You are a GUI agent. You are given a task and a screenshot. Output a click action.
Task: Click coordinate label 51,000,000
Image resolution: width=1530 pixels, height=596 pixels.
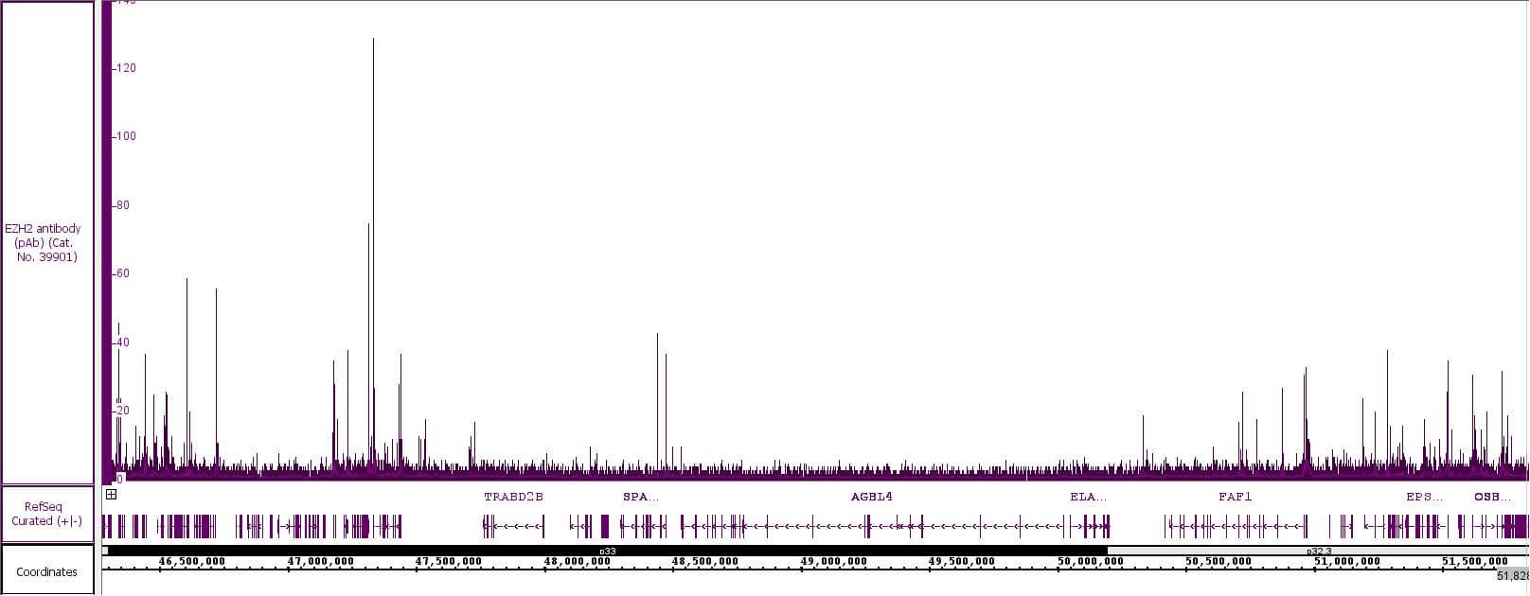click(1346, 561)
